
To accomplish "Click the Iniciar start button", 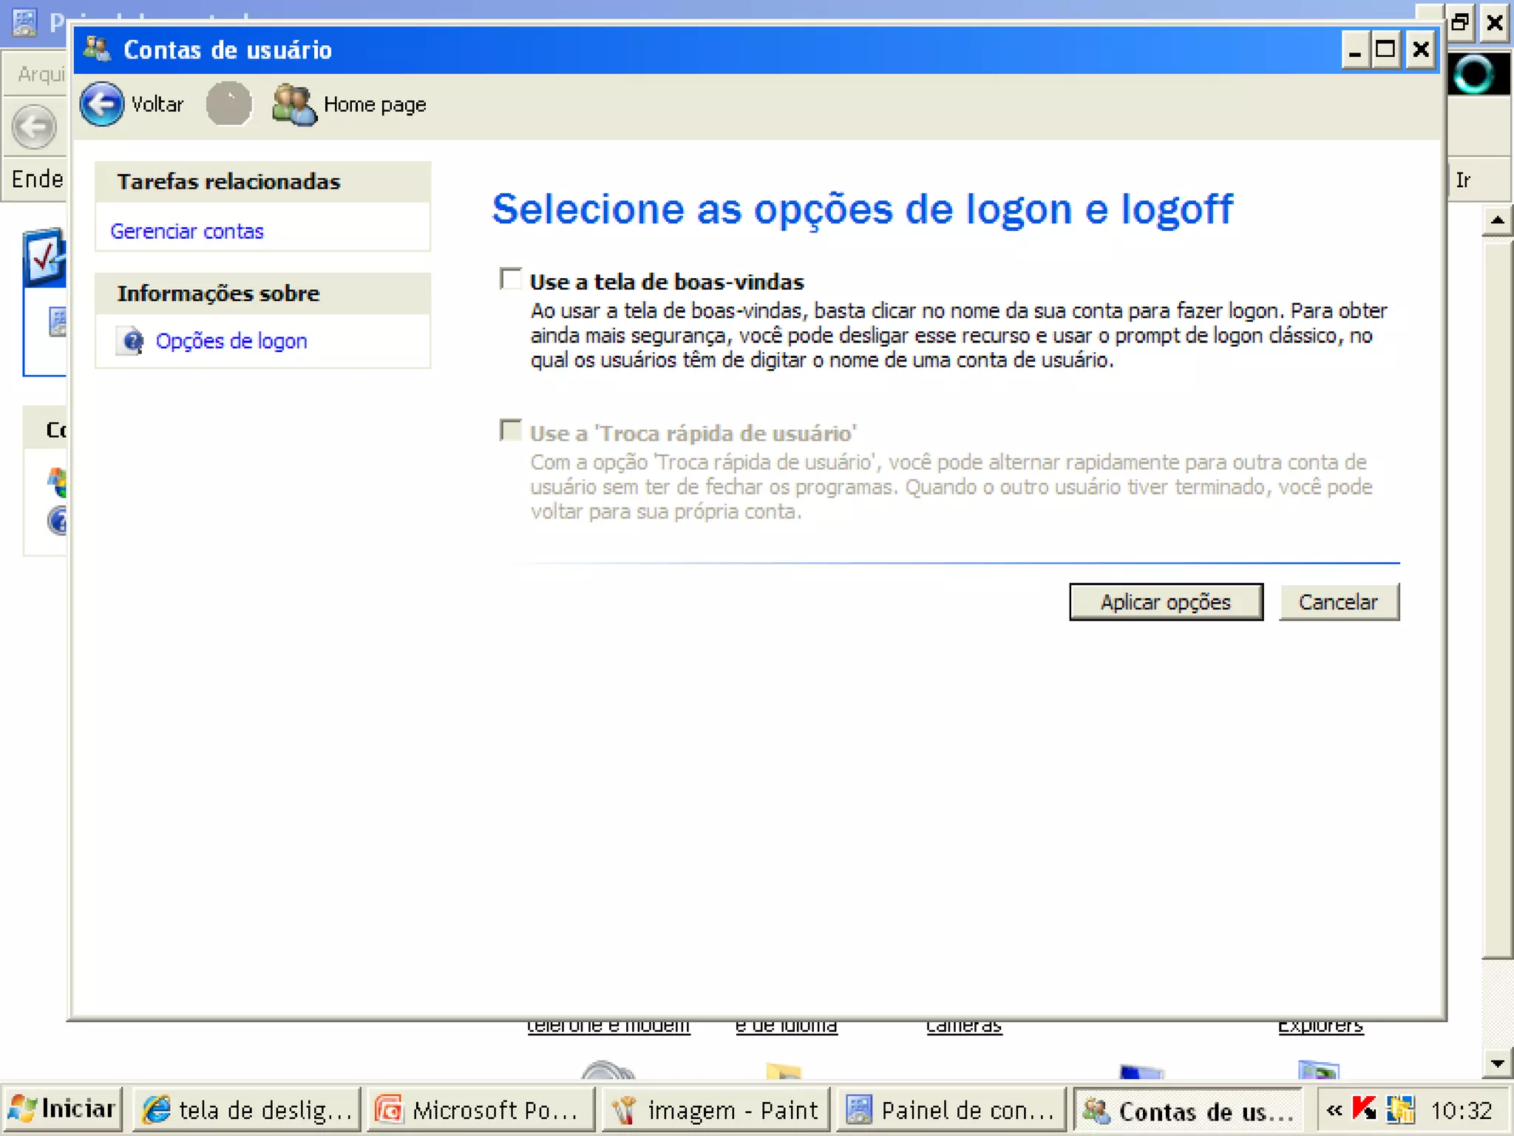I will [62, 1109].
